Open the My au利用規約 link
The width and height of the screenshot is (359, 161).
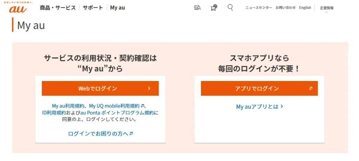[x=68, y=106]
